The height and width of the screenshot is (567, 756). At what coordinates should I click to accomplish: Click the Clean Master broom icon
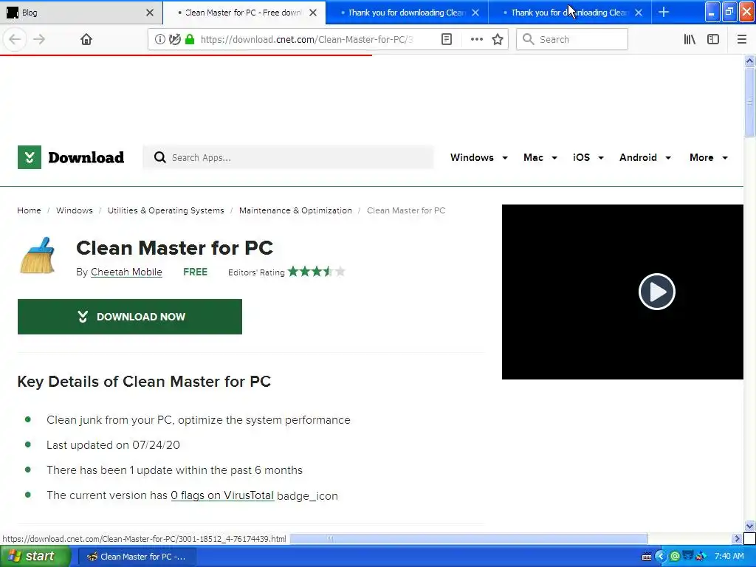click(x=38, y=255)
